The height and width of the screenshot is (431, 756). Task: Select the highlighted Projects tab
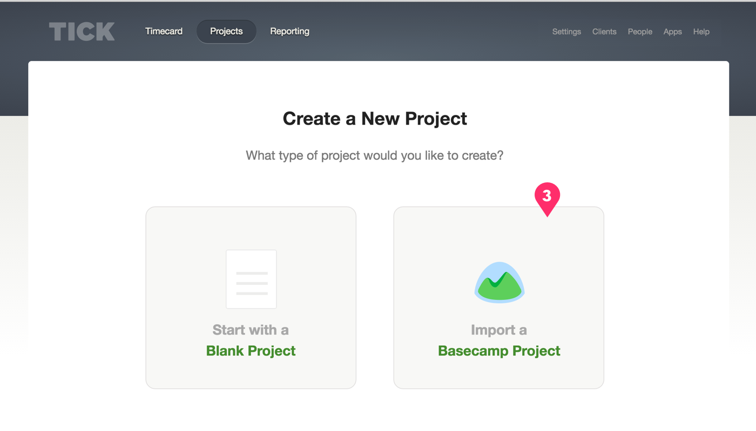coord(226,31)
